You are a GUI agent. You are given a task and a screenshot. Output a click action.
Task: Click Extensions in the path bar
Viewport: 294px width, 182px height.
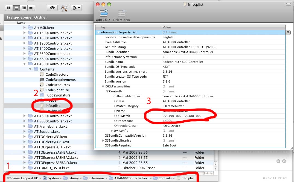coord(96,178)
